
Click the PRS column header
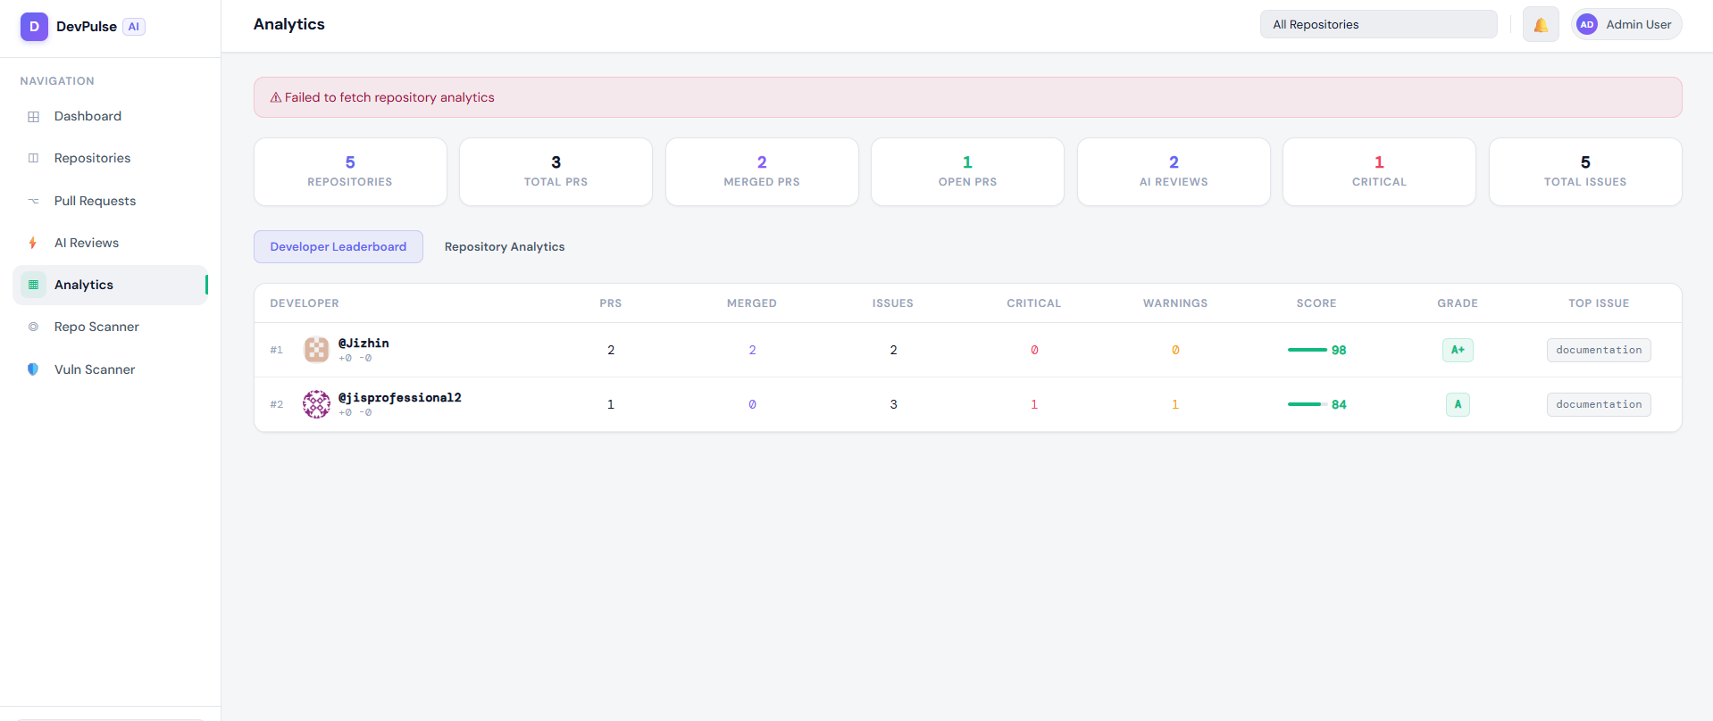pos(611,303)
